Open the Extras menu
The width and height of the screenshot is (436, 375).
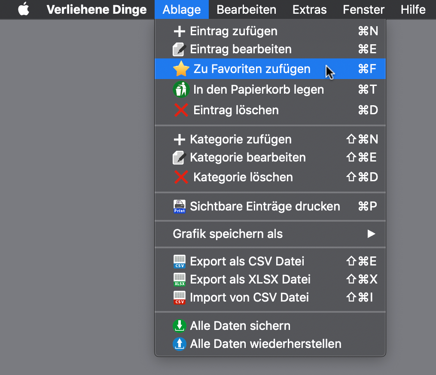tap(309, 9)
